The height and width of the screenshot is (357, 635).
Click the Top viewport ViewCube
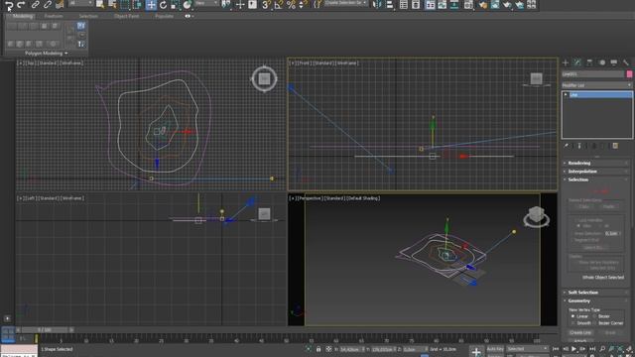coord(264,78)
